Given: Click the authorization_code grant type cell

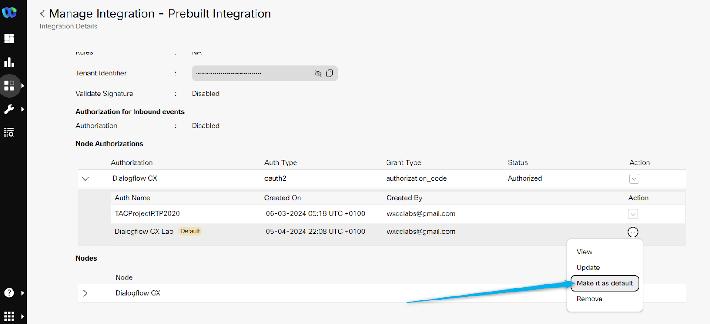Looking at the screenshot, I should point(416,178).
